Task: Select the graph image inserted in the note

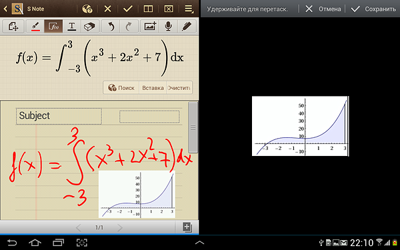Action: pos(137,195)
